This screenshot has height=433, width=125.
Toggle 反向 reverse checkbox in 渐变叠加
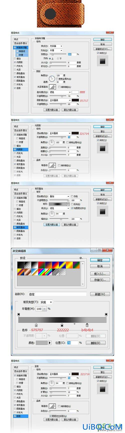click(x=72, y=204)
